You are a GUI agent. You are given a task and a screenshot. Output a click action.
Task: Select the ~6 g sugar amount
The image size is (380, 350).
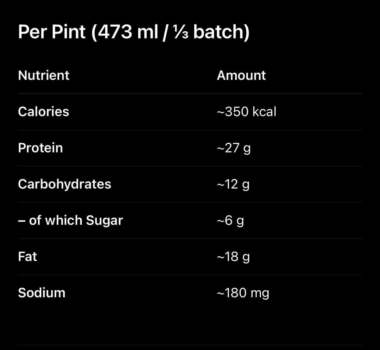coord(230,220)
